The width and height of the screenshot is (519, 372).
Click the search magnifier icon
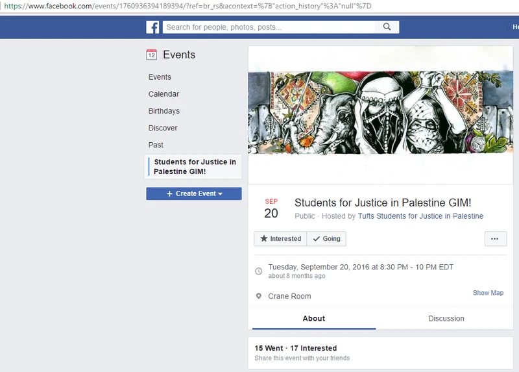(x=387, y=27)
